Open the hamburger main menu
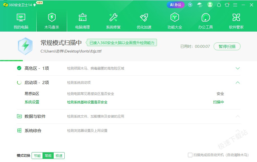The height and width of the screenshot is (162, 257). pos(235,5)
